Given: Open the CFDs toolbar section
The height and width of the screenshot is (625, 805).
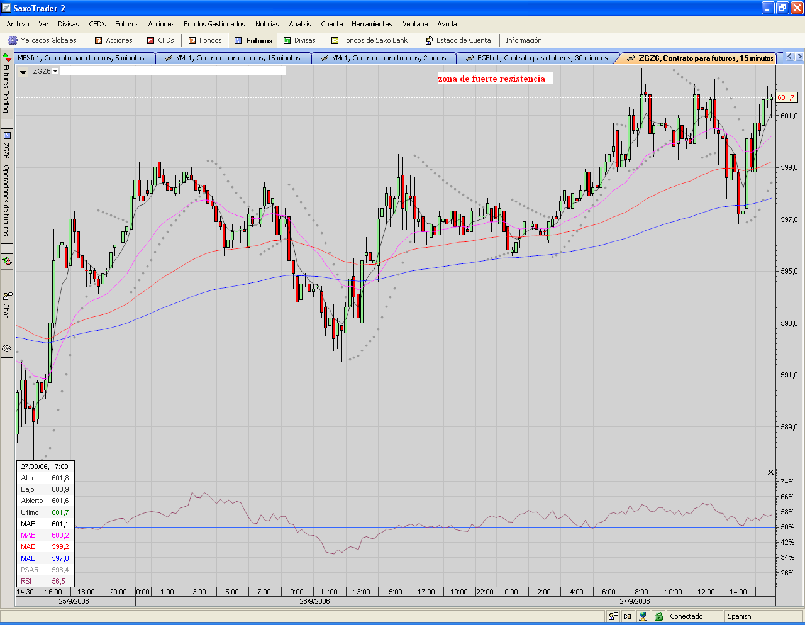Looking at the screenshot, I should tap(160, 40).
